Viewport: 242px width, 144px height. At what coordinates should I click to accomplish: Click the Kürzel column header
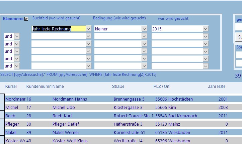11,87
